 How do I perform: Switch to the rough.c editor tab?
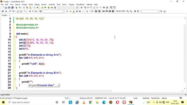[x=4, y=15]
